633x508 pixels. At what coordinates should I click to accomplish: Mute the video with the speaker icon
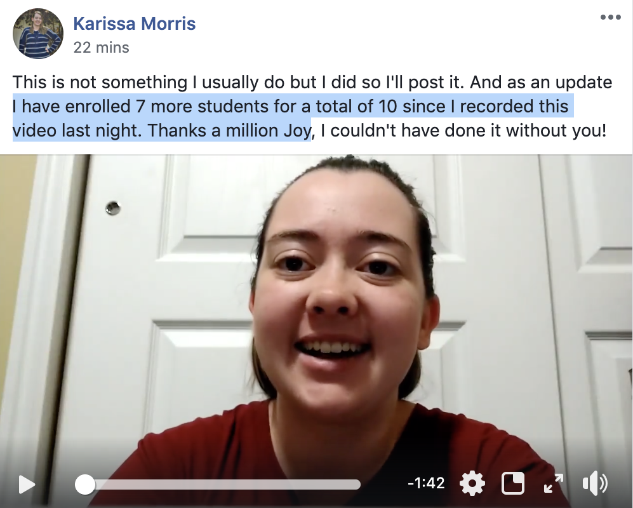(x=595, y=483)
